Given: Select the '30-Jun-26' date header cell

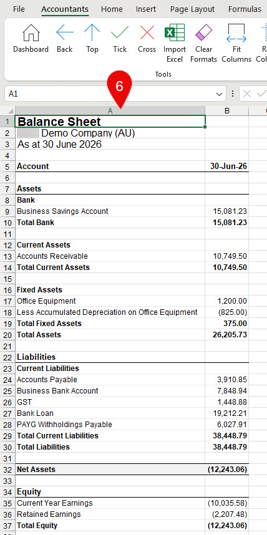Looking at the screenshot, I should click(226, 166).
